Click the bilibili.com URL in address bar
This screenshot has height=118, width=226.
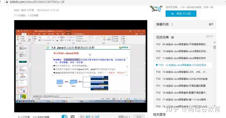click(x=37, y=2)
